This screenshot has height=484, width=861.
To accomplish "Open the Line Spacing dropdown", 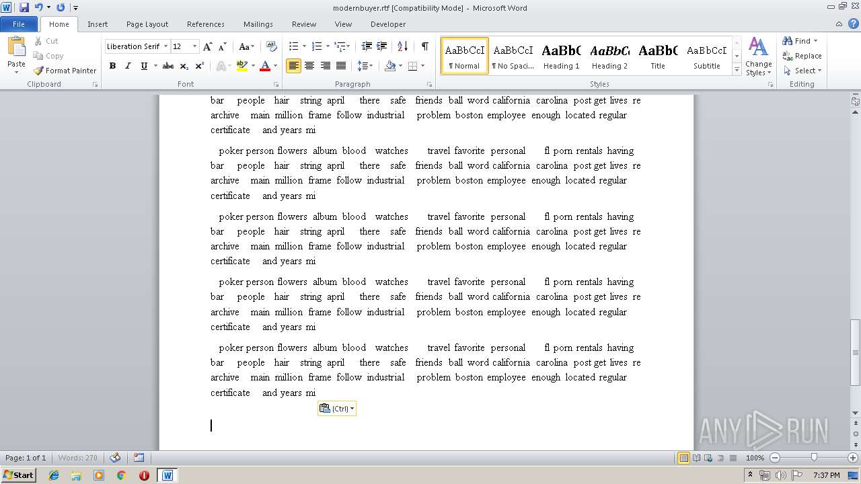I will (365, 66).
